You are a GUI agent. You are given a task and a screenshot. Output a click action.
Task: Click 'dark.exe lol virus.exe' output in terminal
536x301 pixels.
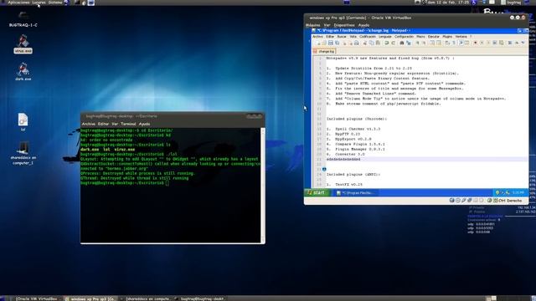[x=108, y=150]
